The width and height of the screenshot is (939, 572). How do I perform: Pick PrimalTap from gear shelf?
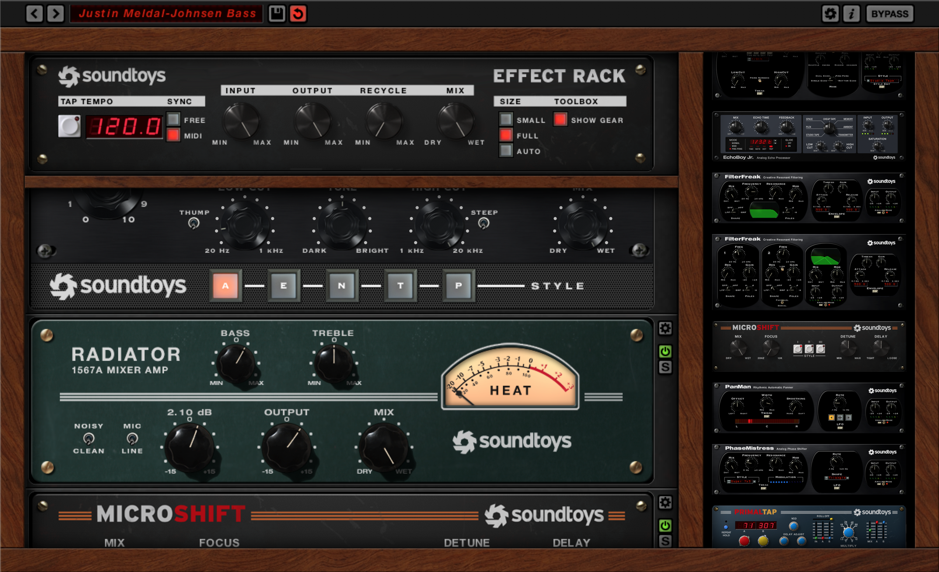809,527
